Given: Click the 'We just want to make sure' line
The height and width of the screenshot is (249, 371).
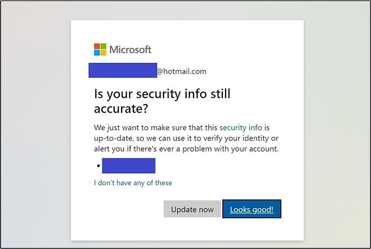Looking at the screenshot, I should pyautogui.click(x=182, y=128).
